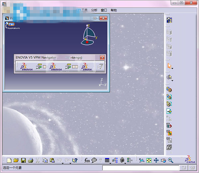Click second ENOVIA logo icon in navigator toolbar
The height and width of the screenshot is (173, 199).
[56, 67]
